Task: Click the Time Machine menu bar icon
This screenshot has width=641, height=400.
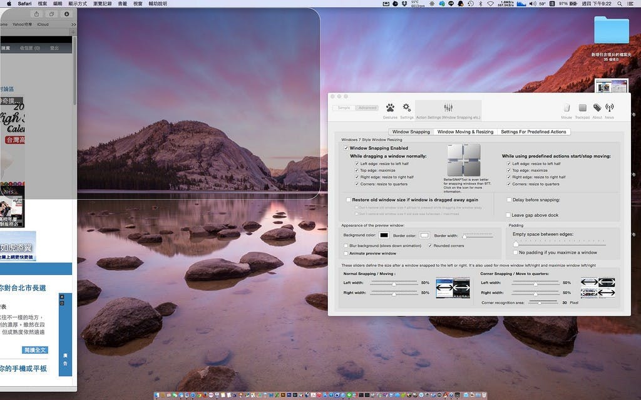Action: tap(471, 4)
